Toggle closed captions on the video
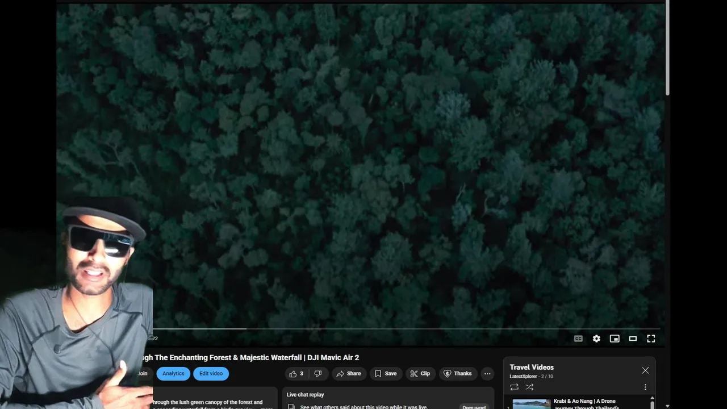This screenshot has width=727, height=409. click(578, 339)
